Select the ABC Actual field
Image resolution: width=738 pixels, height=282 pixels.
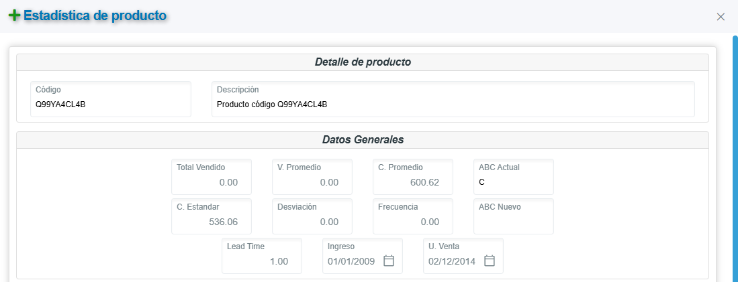tap(514, 182)
